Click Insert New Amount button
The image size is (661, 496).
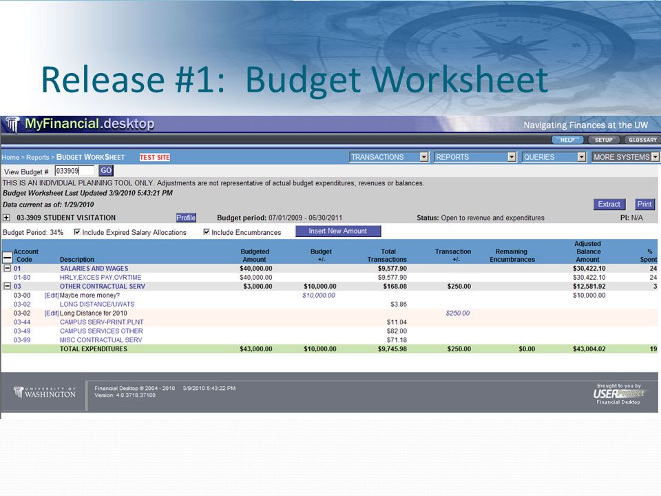coord(338,231)
